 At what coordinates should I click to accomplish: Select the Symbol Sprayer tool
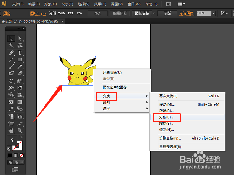click(11, 116)
